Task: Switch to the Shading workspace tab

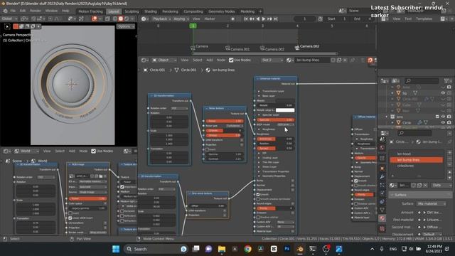Action: (151, 11)
